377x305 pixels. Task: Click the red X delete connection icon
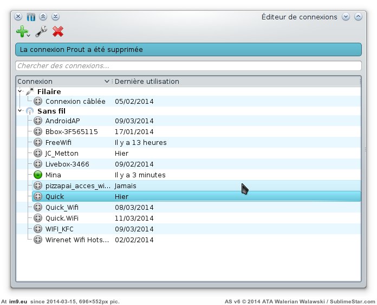click(x=58, y=32)
